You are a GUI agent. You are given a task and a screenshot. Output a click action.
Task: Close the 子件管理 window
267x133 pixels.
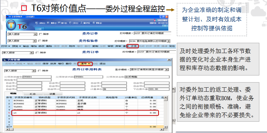click(169, 60)
